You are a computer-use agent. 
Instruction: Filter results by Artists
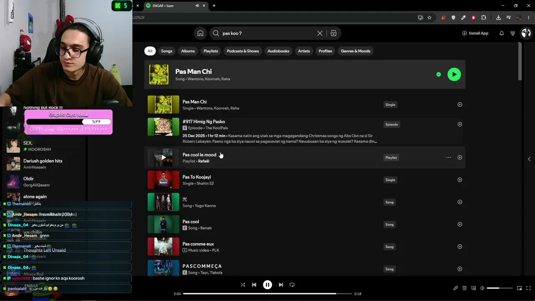point(304,51)
